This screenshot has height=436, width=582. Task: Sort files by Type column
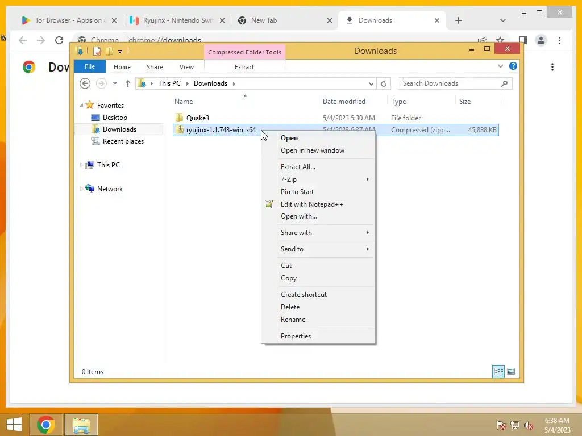398,102
